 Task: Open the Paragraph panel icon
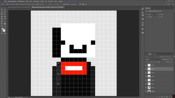(143, 25)
